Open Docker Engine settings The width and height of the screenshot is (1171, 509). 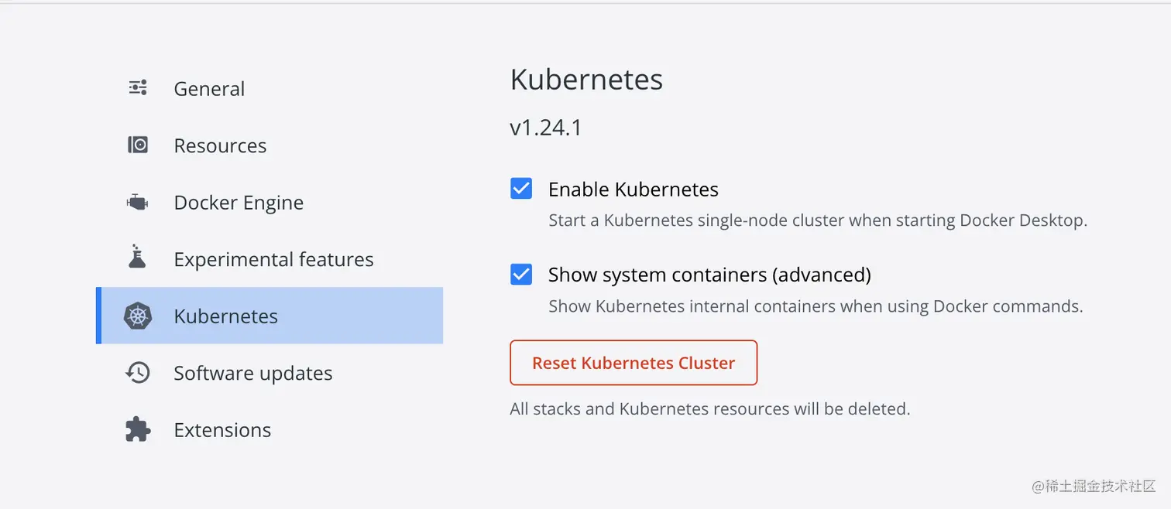coord(239,203)
